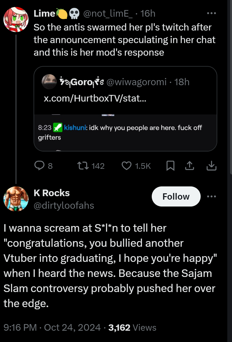
Task: Open K Rocks profile picture
Action: click(16, 199)
